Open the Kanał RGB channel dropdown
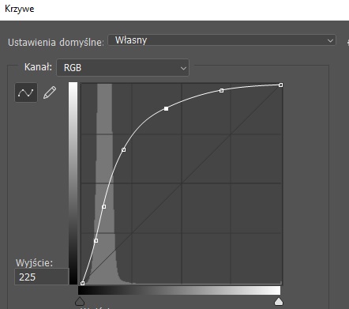 [x=122, y=68]
